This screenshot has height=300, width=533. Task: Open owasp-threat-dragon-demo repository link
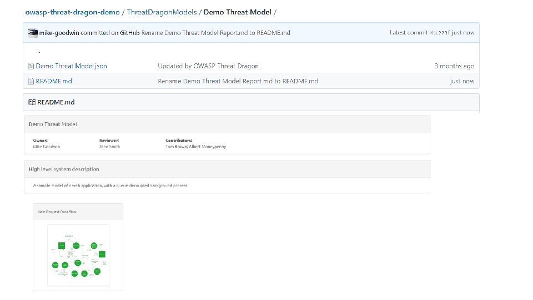click(x=72, y=12)
